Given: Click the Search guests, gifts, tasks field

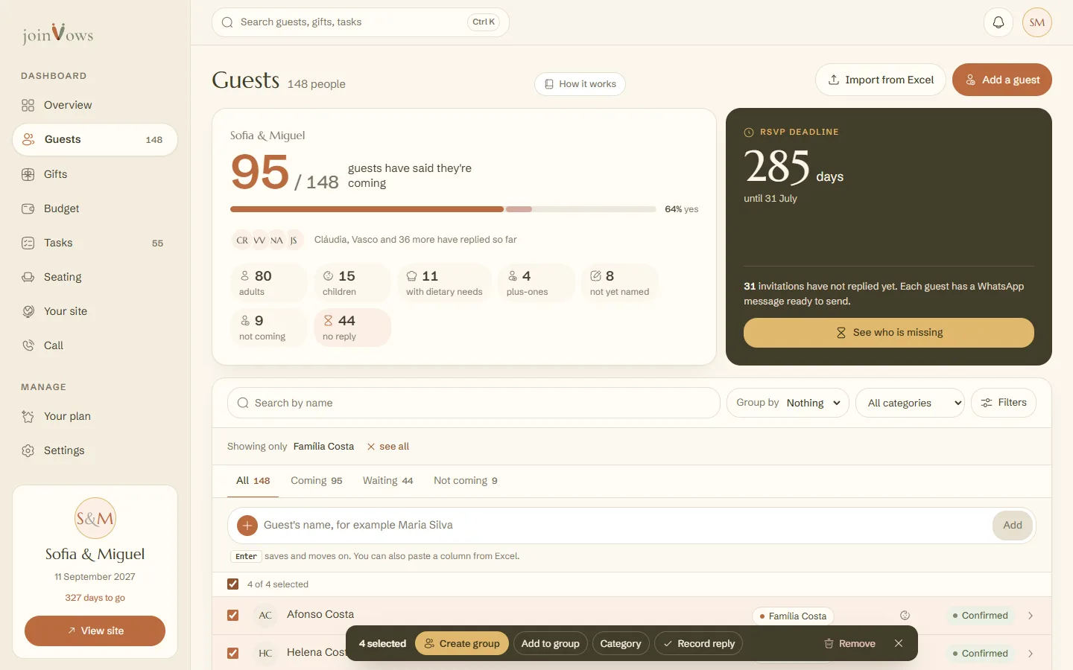Looking at the screenshot, I should [x=361, y=22].
